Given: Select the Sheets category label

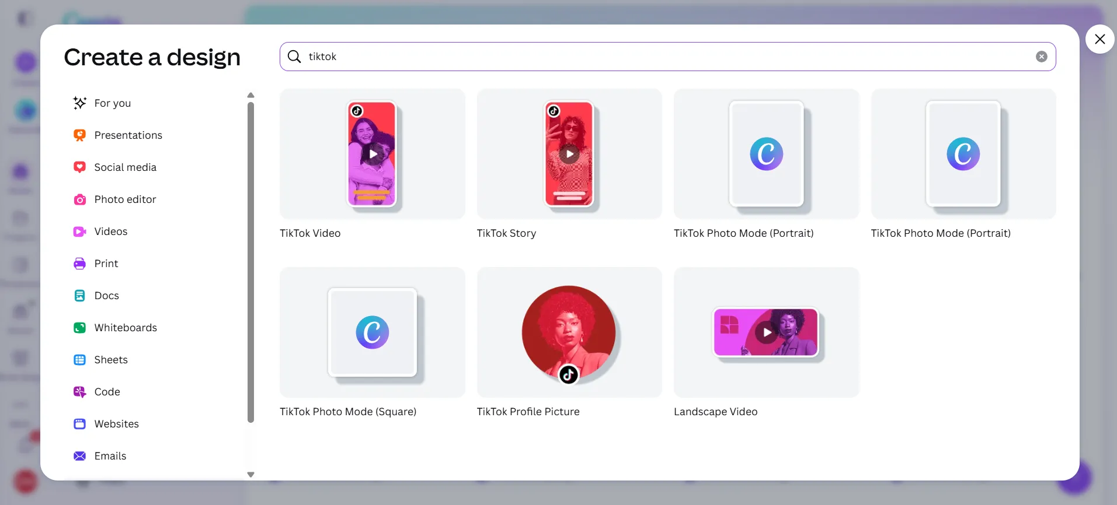Looking at the screenshot, I should tap(111, 360).
